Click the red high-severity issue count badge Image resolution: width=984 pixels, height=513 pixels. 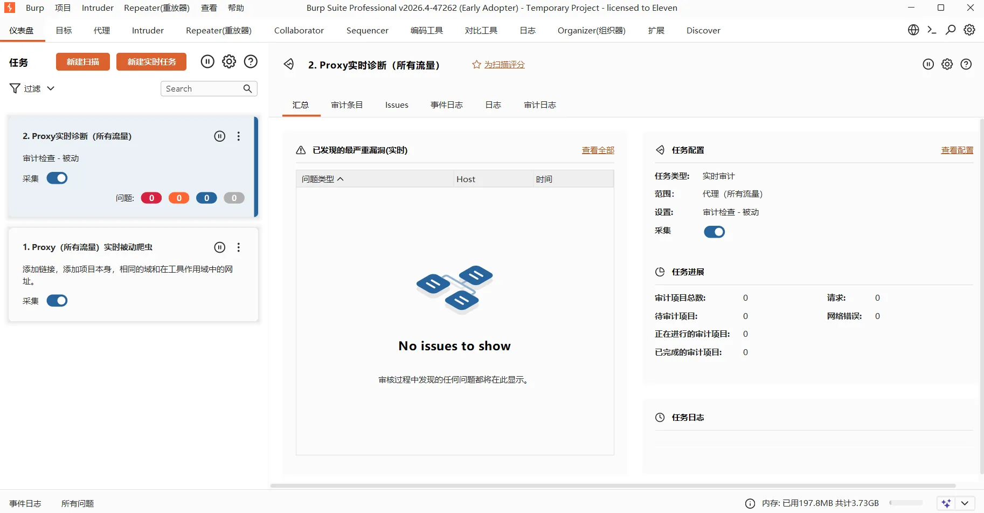point(151,198)
